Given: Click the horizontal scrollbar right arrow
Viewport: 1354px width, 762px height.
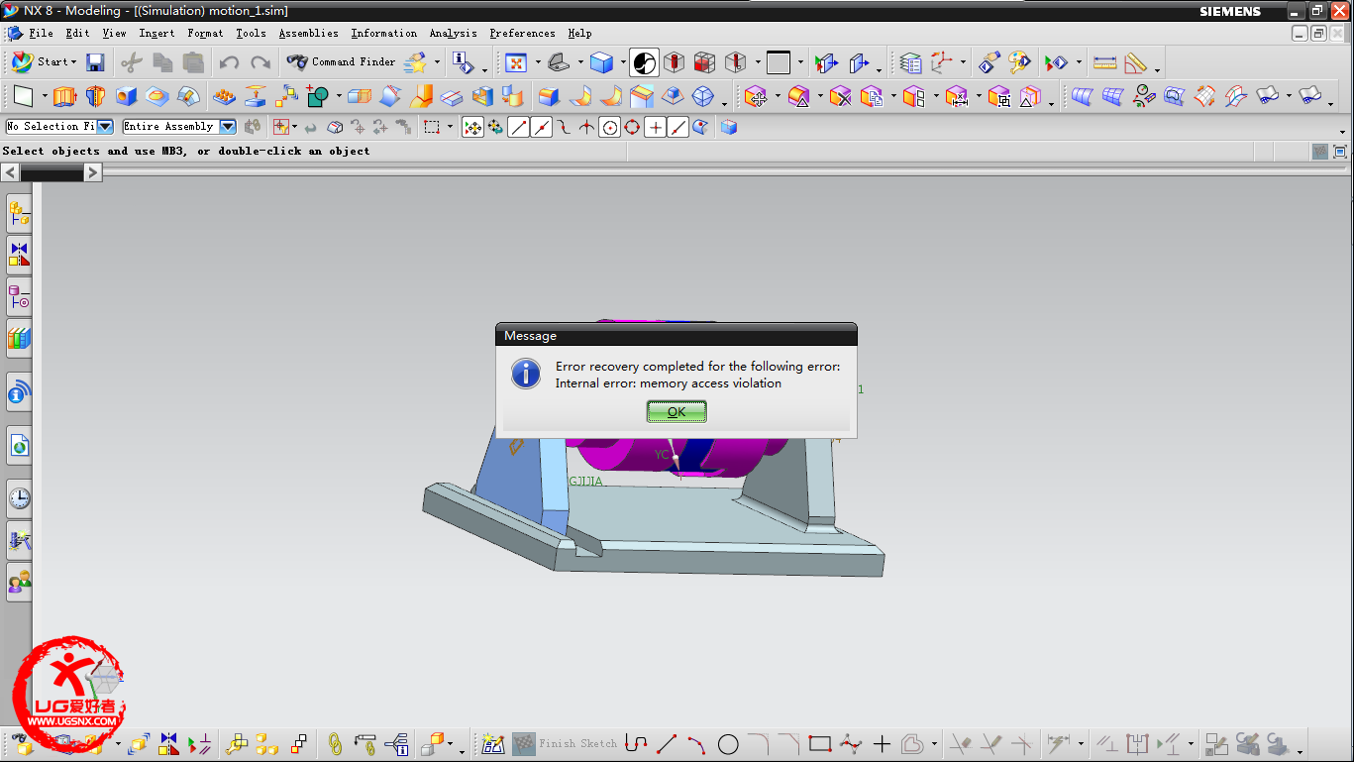Looking at the screenshot, I should [x=92, y=172].
